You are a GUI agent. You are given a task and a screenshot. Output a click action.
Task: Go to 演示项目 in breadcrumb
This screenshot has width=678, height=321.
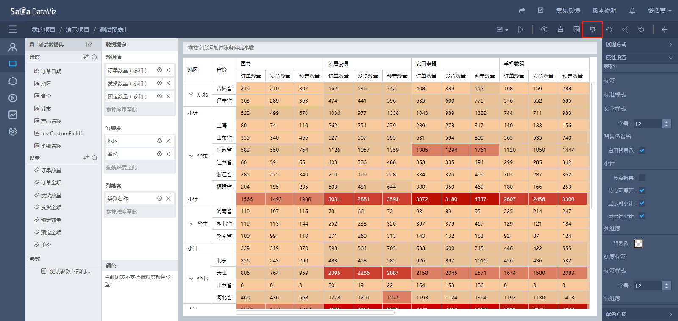(78, 30)
